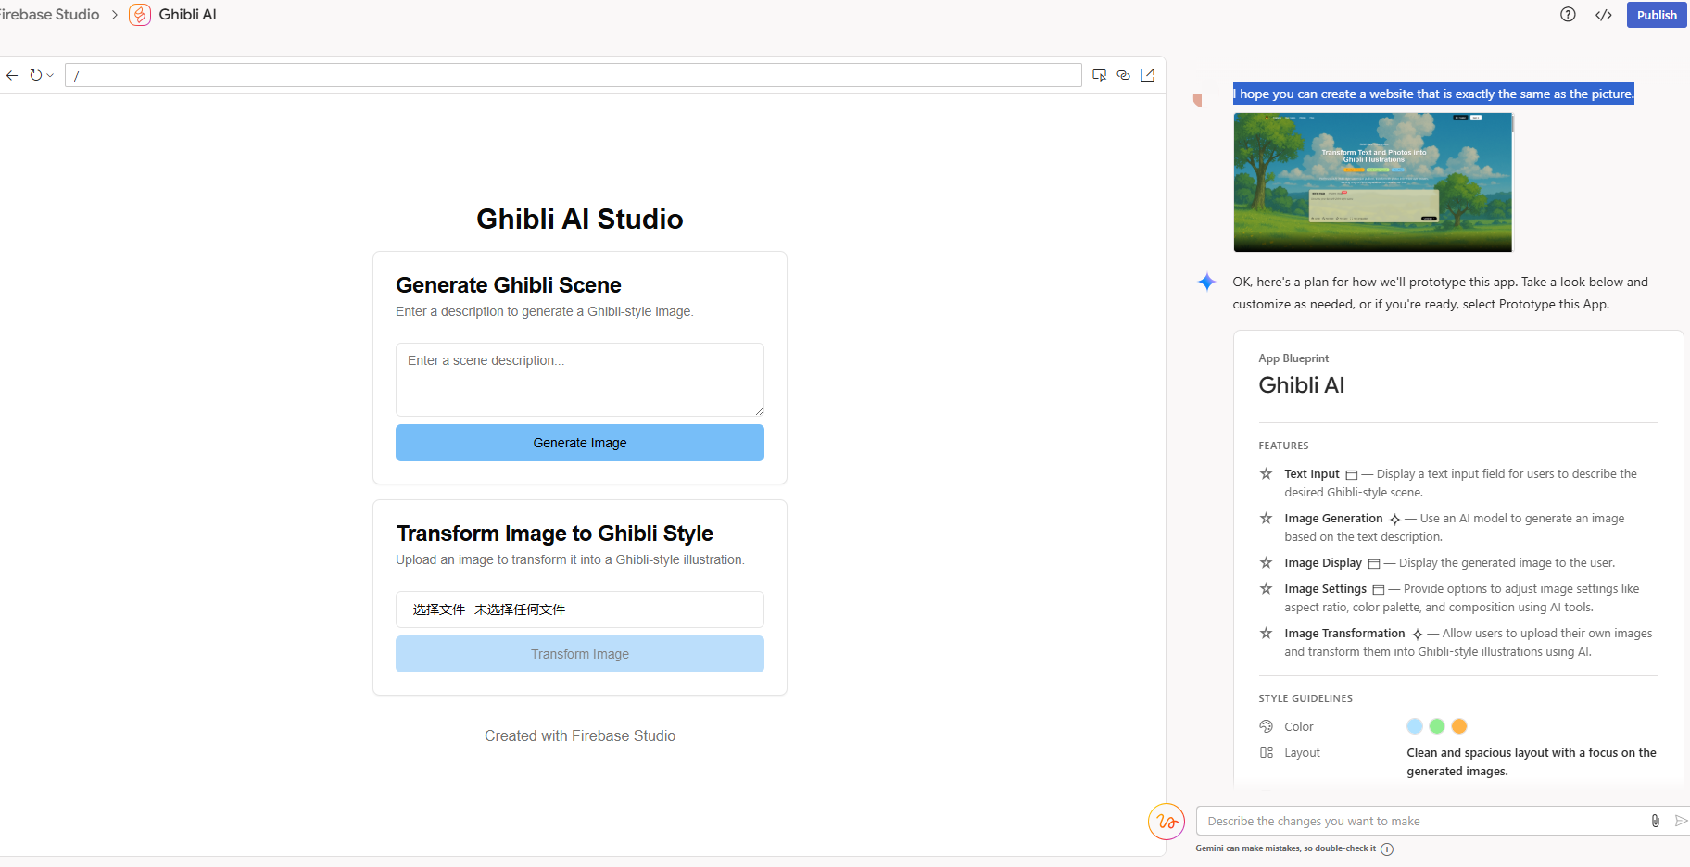Open the attached Ghibli landscape thumbnail
Viewport: 1690px width, 867px height.
(1373, 182)
